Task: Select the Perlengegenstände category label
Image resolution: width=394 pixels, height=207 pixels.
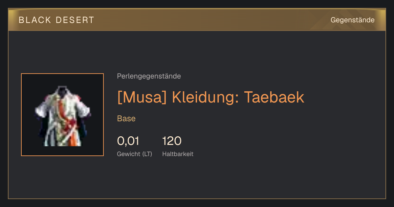Action: [149, 76]
